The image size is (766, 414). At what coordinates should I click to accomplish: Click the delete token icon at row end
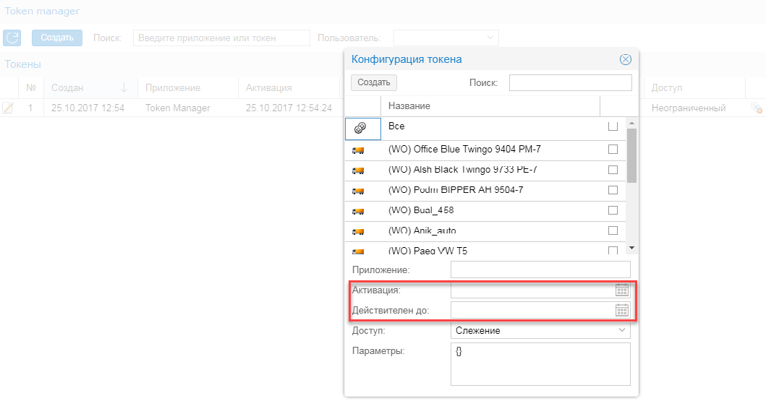click(756, 108)
